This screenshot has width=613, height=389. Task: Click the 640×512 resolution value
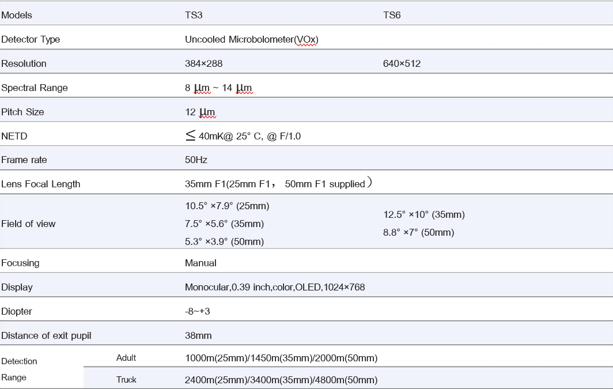[402, 63]
